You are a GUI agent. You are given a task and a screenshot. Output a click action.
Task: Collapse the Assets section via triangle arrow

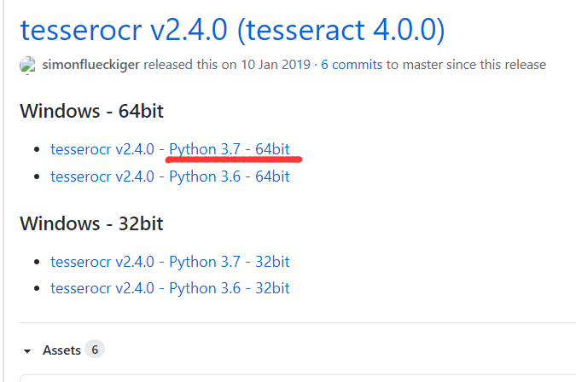tap(27, 351)
